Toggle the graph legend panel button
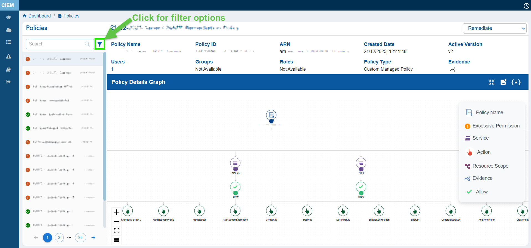 pyautogui.click(x=117, y=240)
